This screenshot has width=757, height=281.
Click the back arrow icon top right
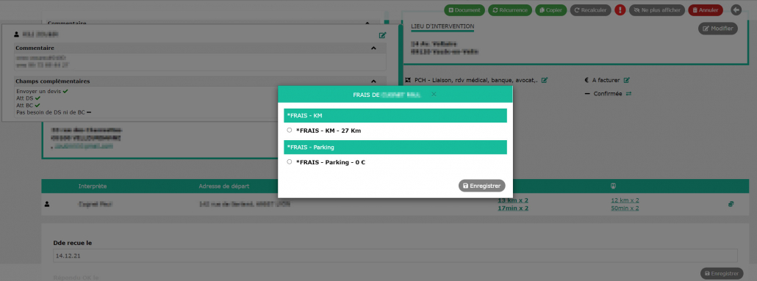point(736,10)
